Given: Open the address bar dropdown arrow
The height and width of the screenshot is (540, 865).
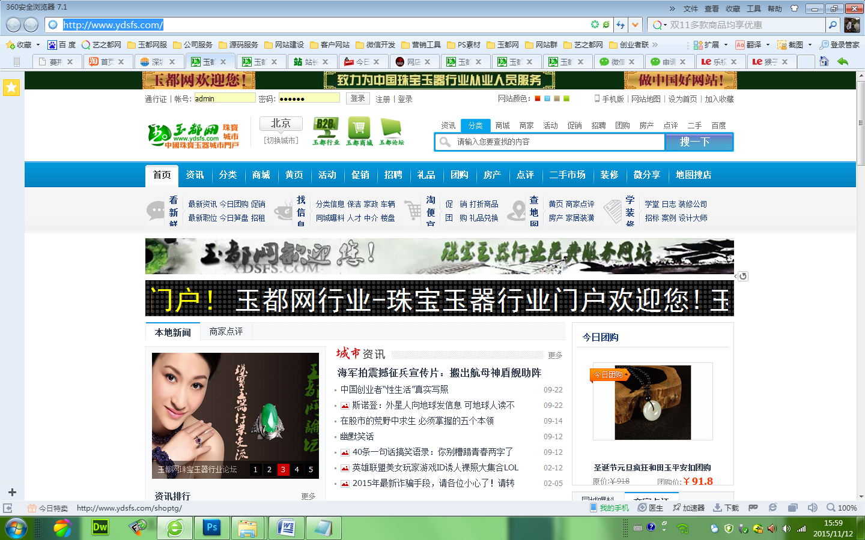Looking at the screenshot, I should pos(636,25).
